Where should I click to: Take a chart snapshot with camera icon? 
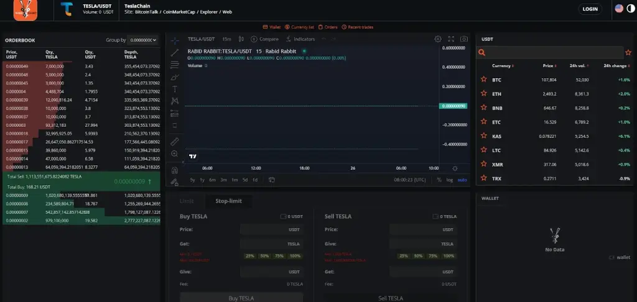464,39
